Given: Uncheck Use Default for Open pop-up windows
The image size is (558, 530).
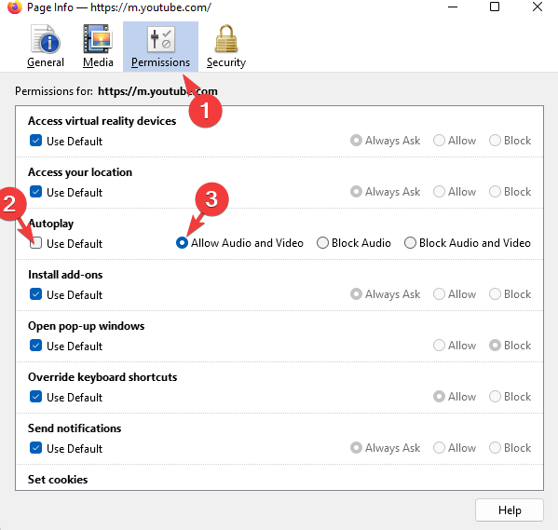Looking at the screenshot, I should point(35,346).
